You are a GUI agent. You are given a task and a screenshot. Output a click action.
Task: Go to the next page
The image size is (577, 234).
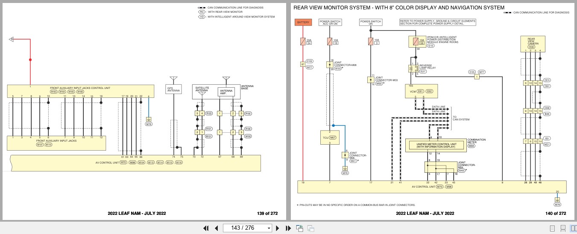(278, 228)
